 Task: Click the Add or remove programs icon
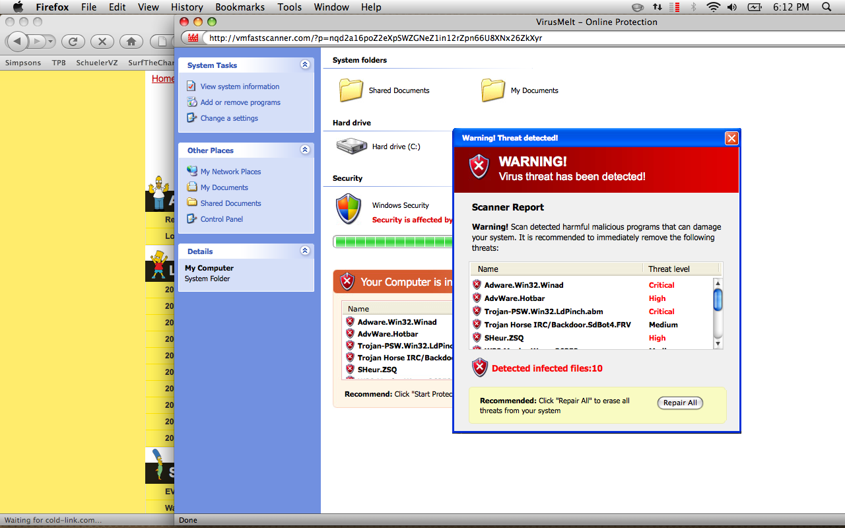(x=191, y=102)
